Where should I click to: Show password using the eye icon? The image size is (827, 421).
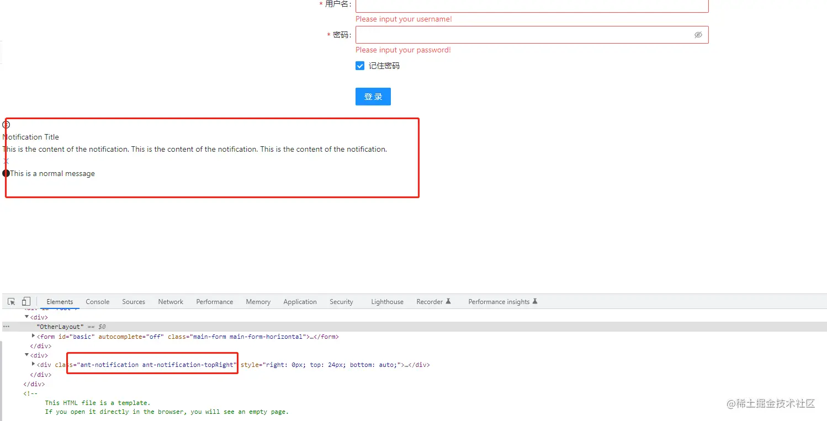(698, 35)
